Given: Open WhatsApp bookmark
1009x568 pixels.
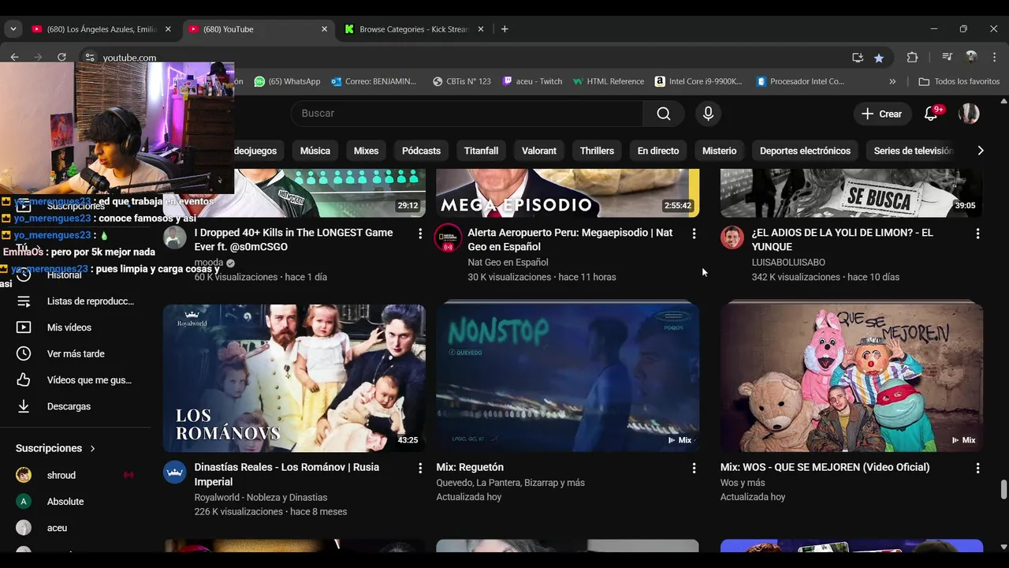Looking at the screenshot, I should click(287, 81).
